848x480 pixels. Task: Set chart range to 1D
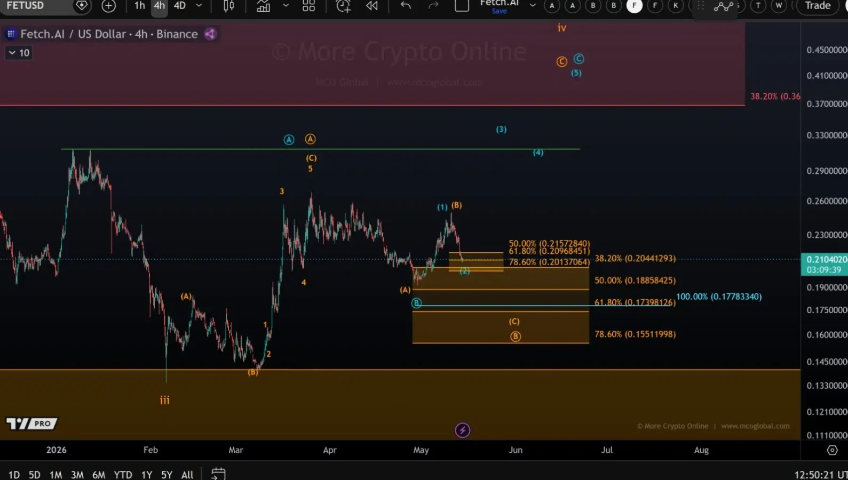point(14,474)
